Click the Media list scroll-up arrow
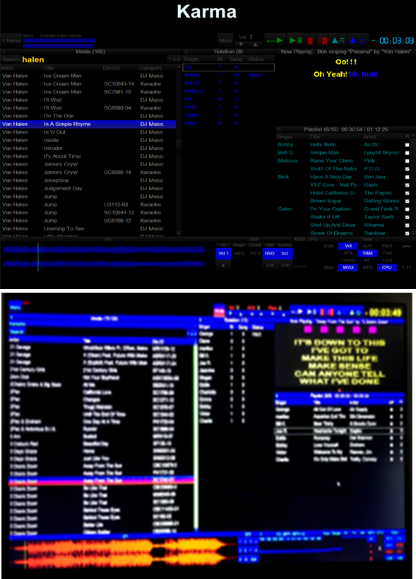 pos(179,67)
